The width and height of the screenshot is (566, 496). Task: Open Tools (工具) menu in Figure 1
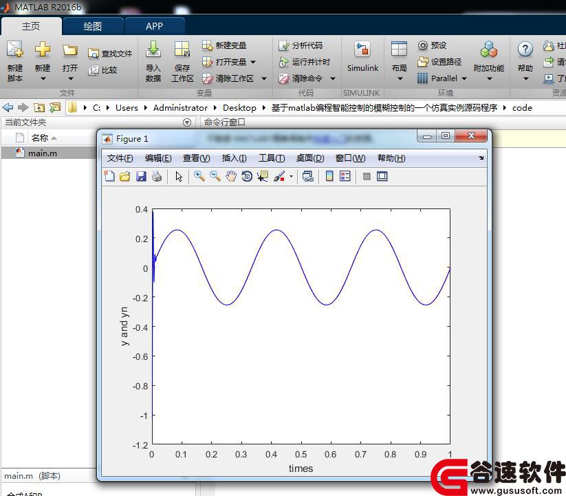click(x=272, y=158)
